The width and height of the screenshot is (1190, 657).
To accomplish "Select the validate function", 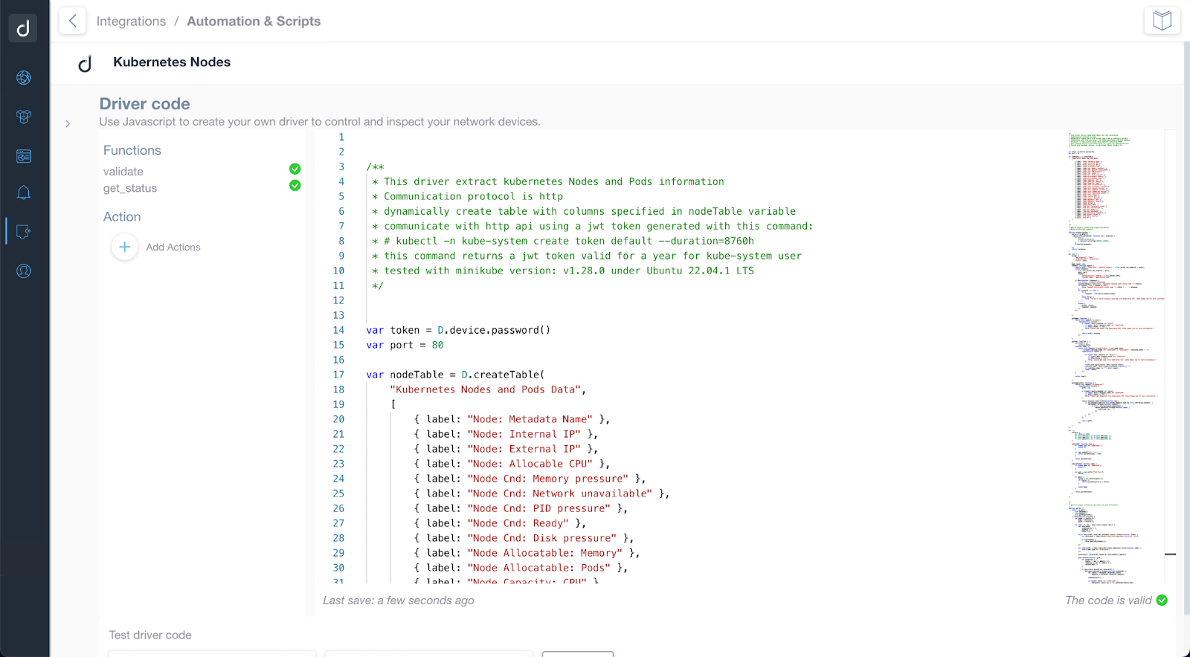I will click(123, 172).
